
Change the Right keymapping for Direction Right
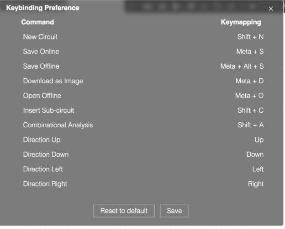tap(256, 184)
